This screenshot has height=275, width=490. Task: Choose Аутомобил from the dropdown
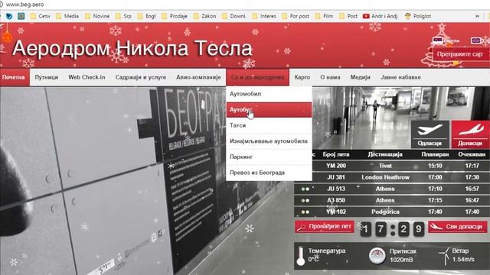coord(269,94)
